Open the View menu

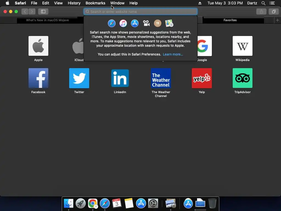(x=58, y=3)
